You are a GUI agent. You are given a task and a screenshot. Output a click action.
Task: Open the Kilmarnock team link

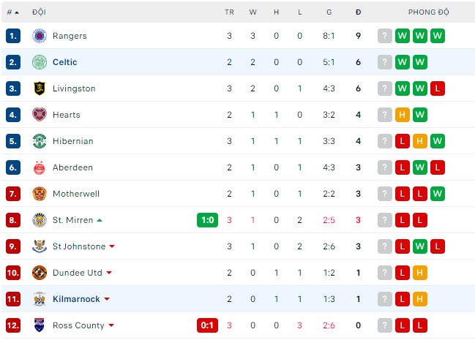[76, 299]
